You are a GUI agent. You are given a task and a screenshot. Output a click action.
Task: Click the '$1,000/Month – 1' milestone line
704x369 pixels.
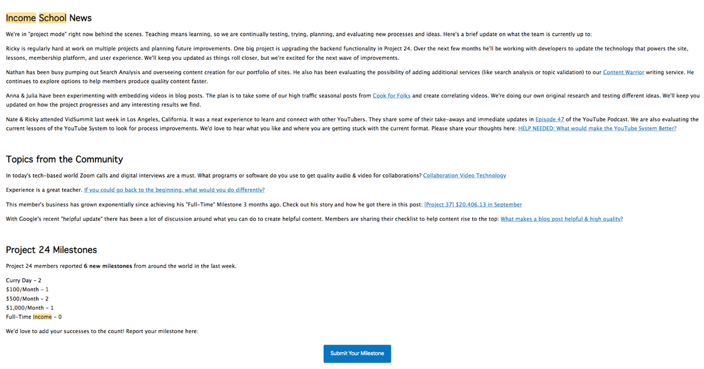tap(30, 308)
